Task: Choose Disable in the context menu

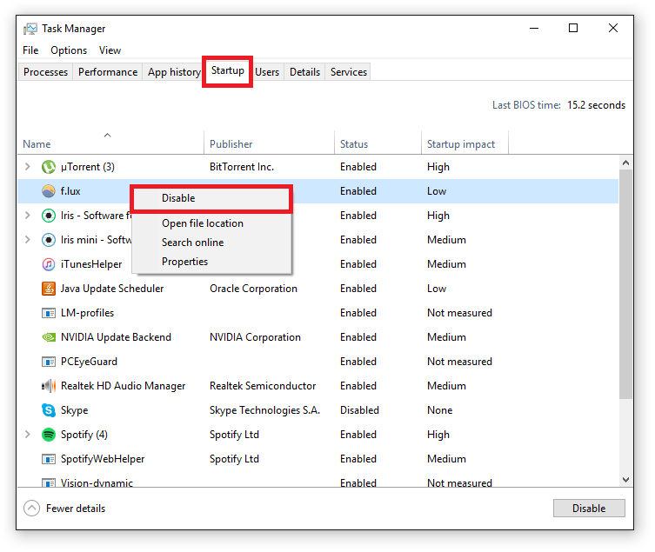Action: coord(211,198)
